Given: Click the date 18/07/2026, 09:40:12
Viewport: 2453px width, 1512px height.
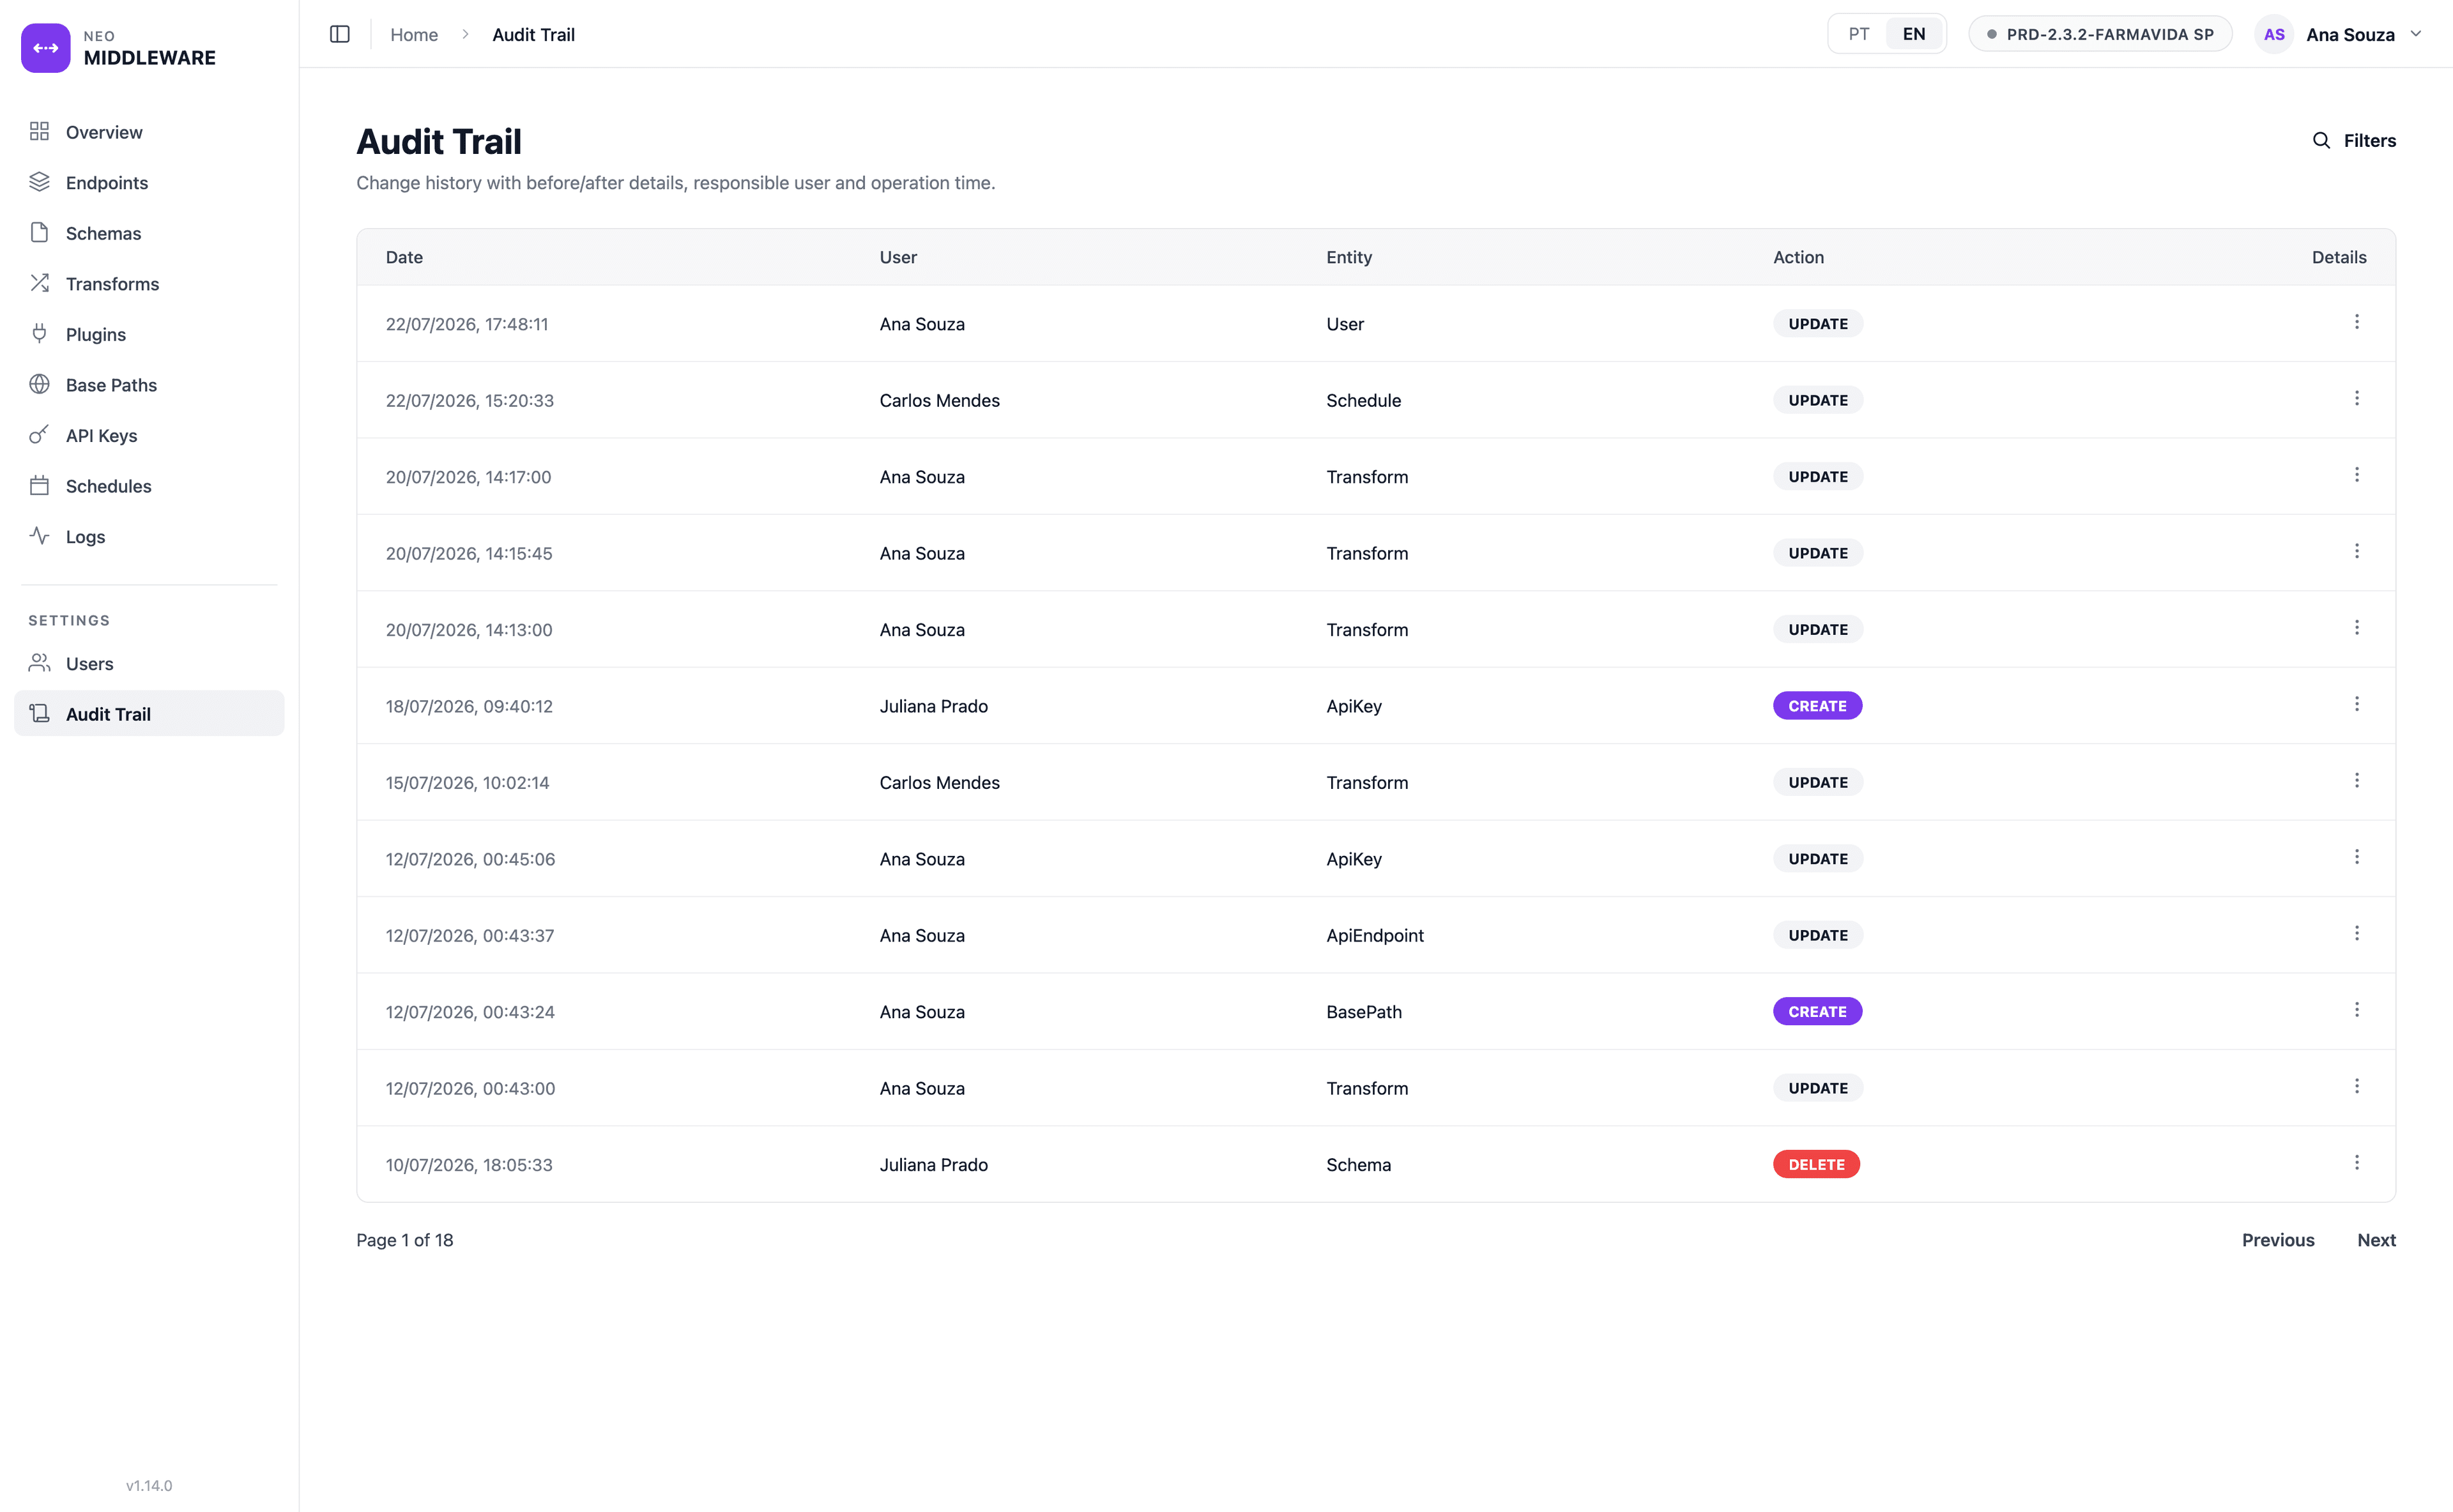Looking at the screenshot, I should click(469, 706).
